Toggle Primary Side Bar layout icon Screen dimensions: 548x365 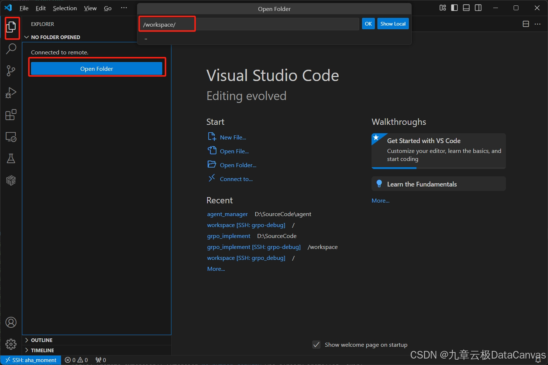coord(454,8)
